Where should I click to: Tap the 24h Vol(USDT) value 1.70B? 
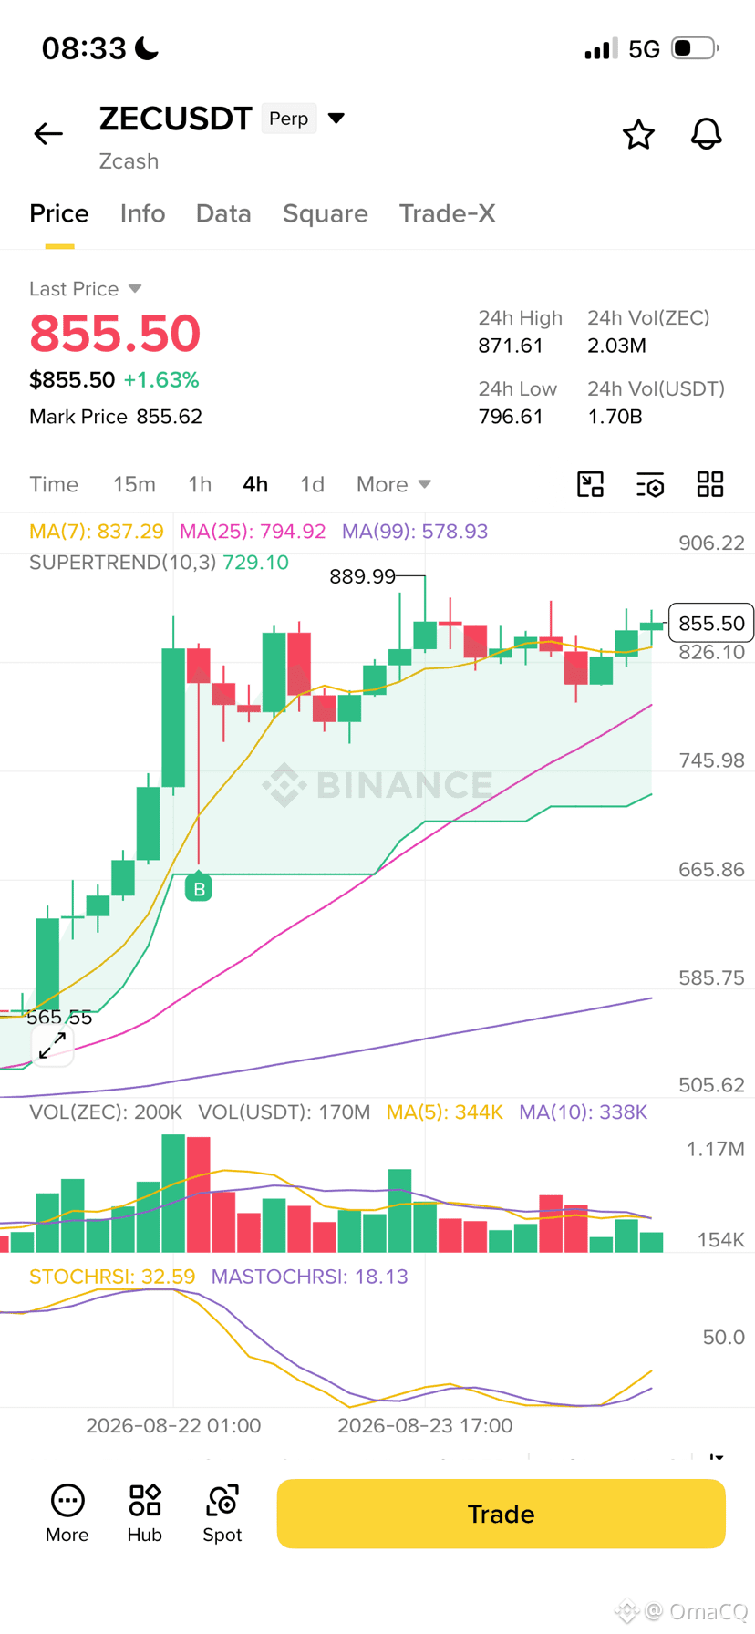[x=615, y=417]
